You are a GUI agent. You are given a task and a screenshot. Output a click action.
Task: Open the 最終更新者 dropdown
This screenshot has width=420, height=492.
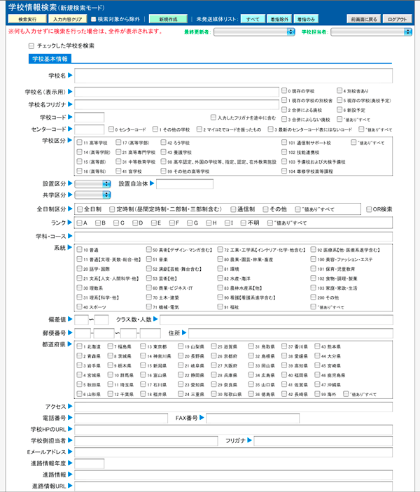254,32
